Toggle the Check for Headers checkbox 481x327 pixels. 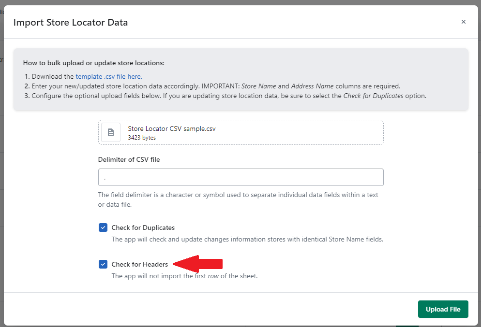103,264
